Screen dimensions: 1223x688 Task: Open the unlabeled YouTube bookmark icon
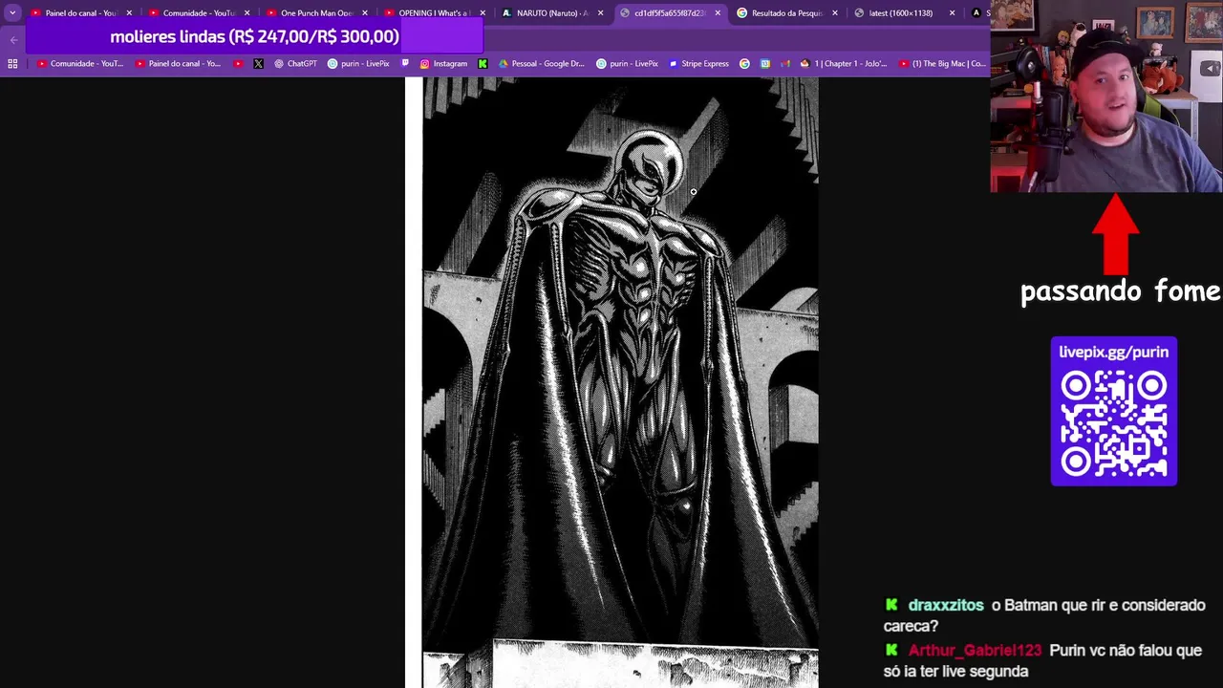tap(238, 64)
